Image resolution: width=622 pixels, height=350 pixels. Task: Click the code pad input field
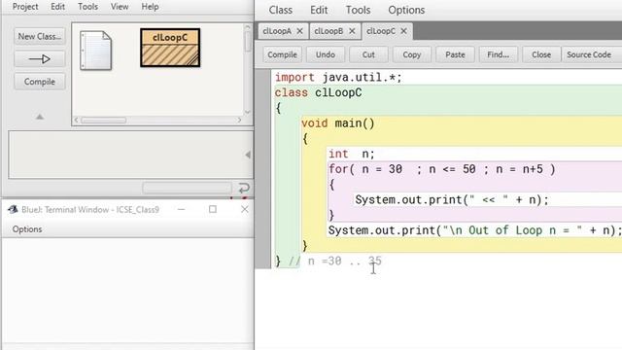click(188, 188)
